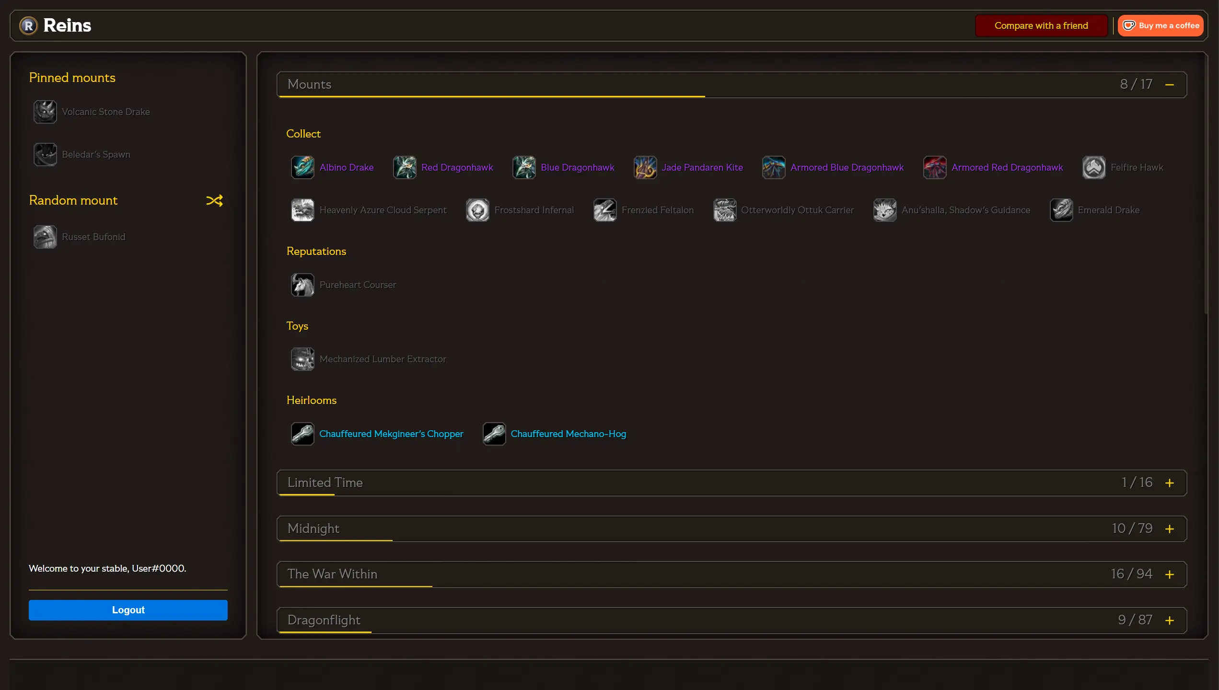Click the 8 / 17 mounts count
The width and height of the screenshot is (1219, 690).
(x=1136, y=84)
